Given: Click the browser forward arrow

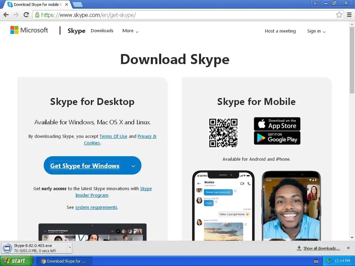Looking at the screenshot, I should [x=16, y=15].
